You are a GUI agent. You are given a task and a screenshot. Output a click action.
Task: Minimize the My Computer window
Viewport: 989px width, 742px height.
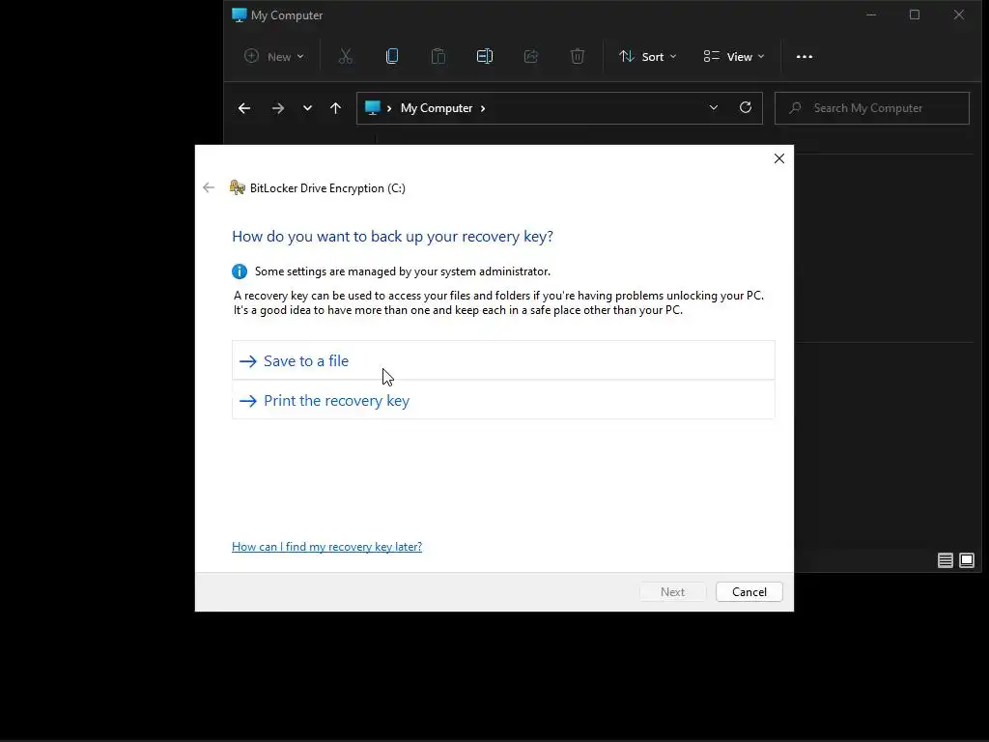pos(871,14)
